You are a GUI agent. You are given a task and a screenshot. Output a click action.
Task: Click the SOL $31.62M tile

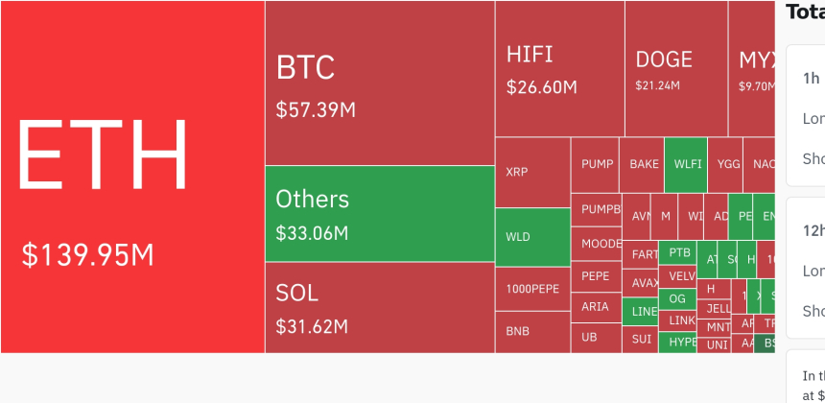pyautogui.click(x=380, y=307)
